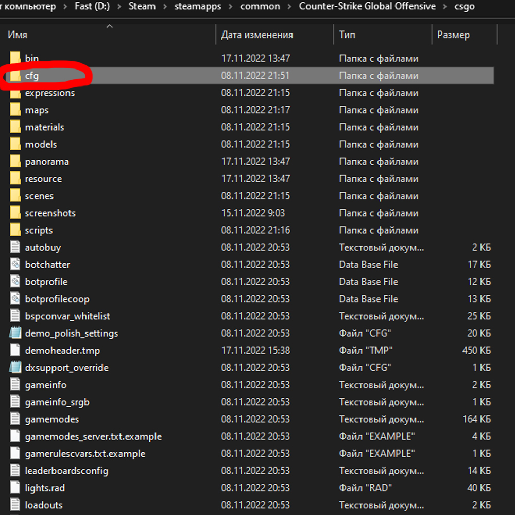Viewport: 515px width, 515px height.
Task: Select the bin folder icon
Action: point(15,58)
